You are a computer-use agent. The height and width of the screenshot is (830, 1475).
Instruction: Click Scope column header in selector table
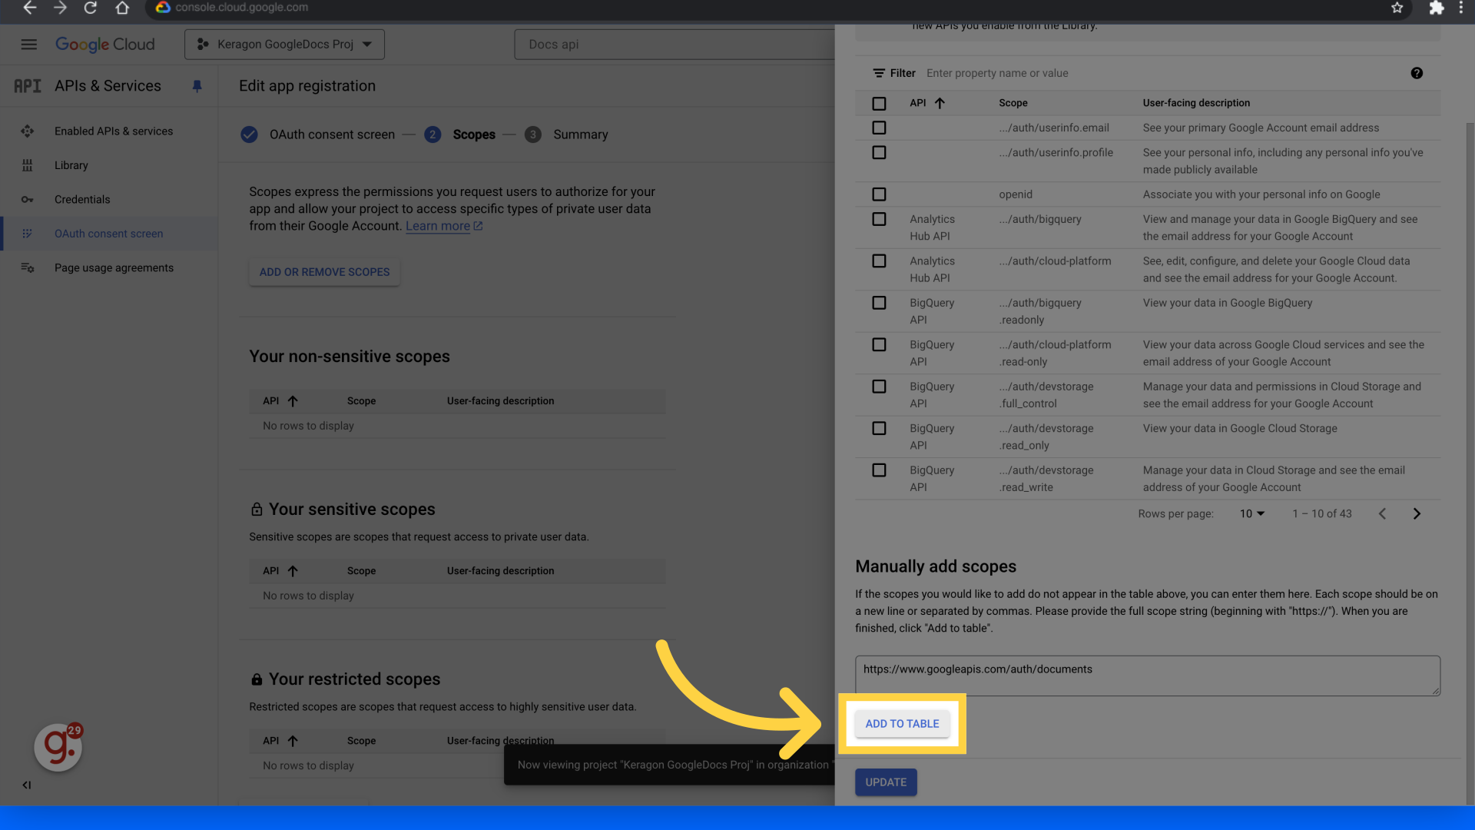pos(1013,103)
